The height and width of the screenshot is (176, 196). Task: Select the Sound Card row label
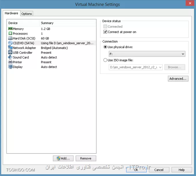tap(21, 57)
